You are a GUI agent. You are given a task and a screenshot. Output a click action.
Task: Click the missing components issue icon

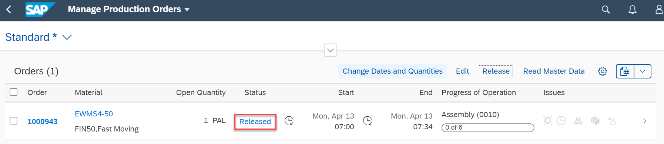tap(578, 121)
